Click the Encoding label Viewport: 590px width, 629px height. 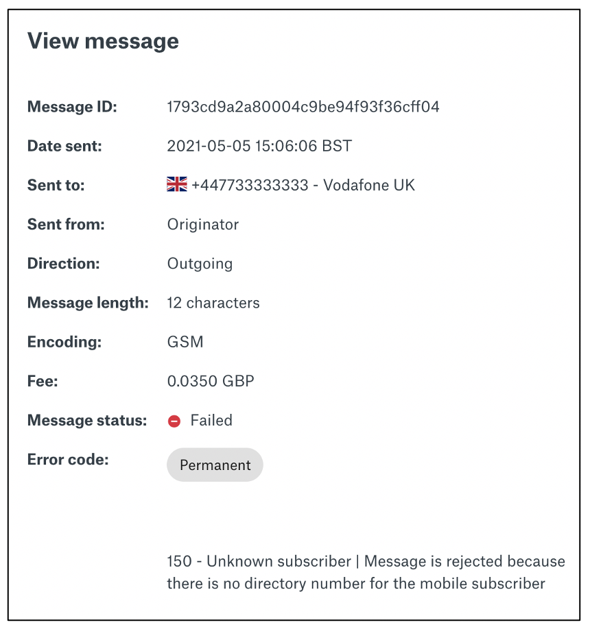click(x=64, y=342)
